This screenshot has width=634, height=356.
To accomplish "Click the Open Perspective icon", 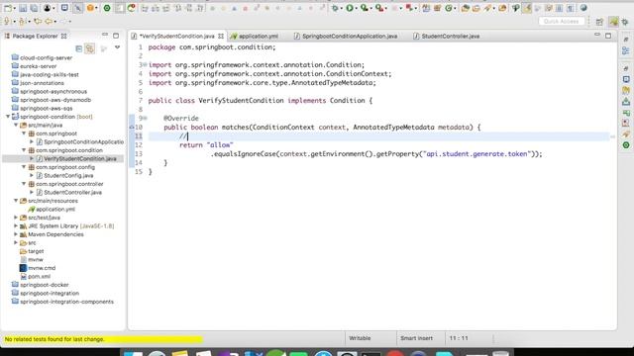I will pos(599,22).
